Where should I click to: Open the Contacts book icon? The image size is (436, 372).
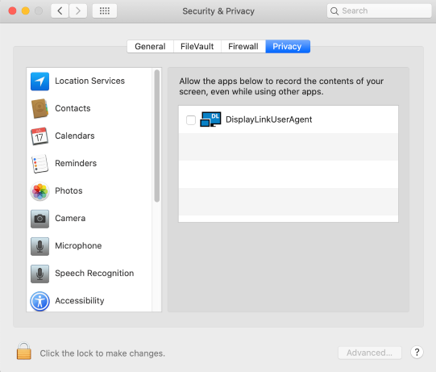coord(39,109)
